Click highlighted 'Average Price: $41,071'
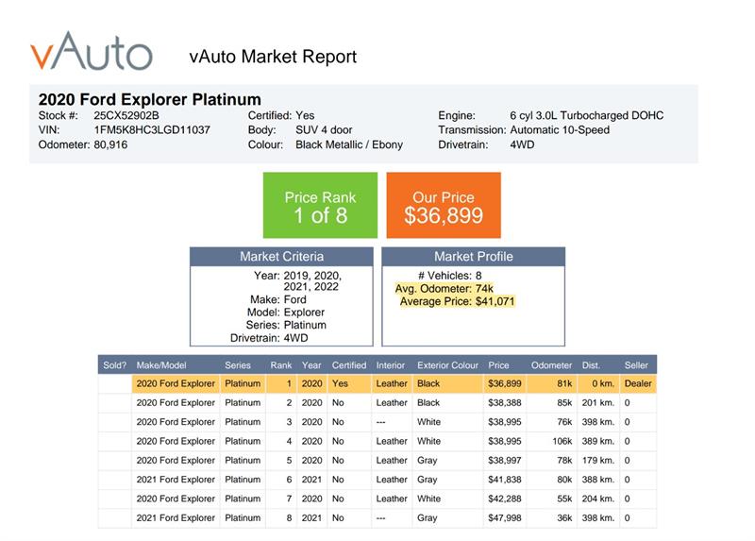Viewport: 755px width, 541px height. (457, 301)
